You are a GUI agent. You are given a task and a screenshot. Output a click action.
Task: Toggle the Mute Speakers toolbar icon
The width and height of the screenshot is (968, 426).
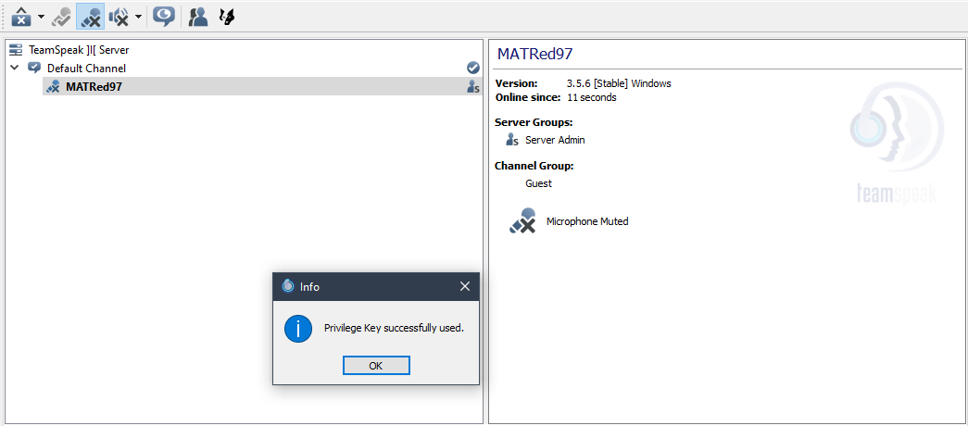coord(119,17)
